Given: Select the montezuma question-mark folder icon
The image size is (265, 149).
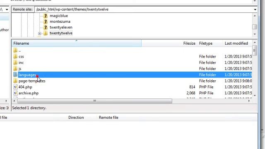Looking at the screenshot, I should tap(46, 22).
